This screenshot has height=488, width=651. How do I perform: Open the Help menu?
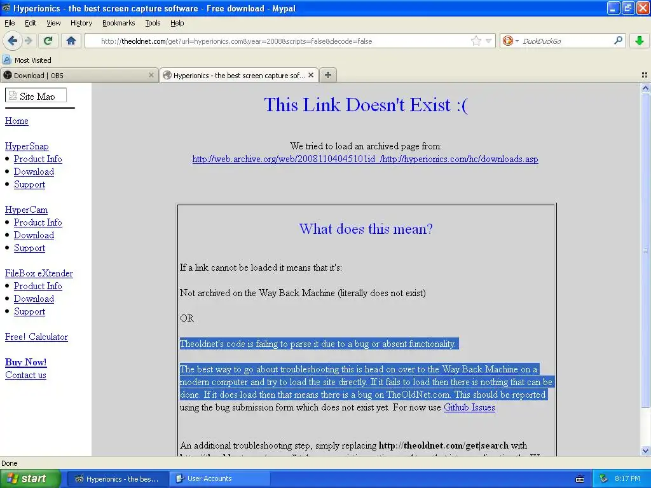[177, 23]
